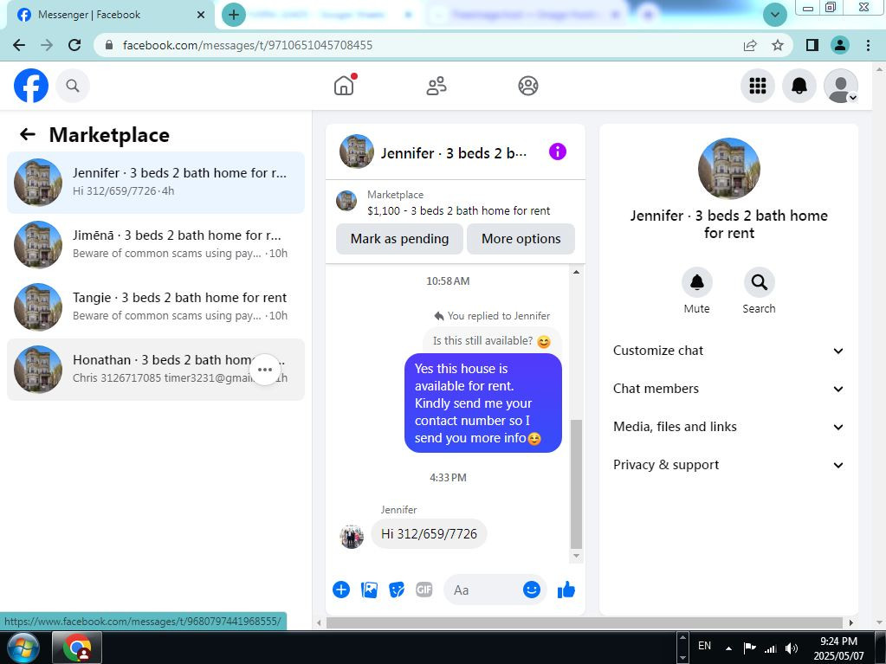Click Jennifer's sender avatar by message
This screenshot has width=886, height=664.
(x=352, y=537)
